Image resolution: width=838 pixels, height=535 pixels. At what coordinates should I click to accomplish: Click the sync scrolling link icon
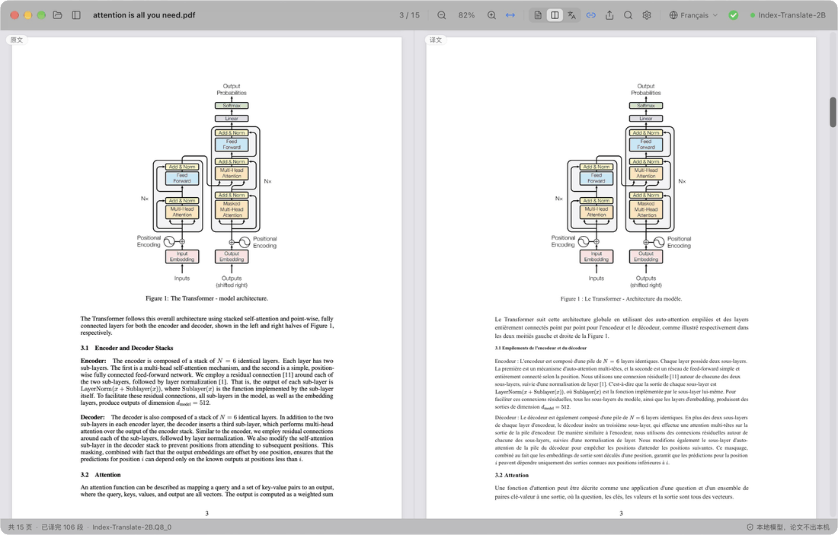point(590,15)
